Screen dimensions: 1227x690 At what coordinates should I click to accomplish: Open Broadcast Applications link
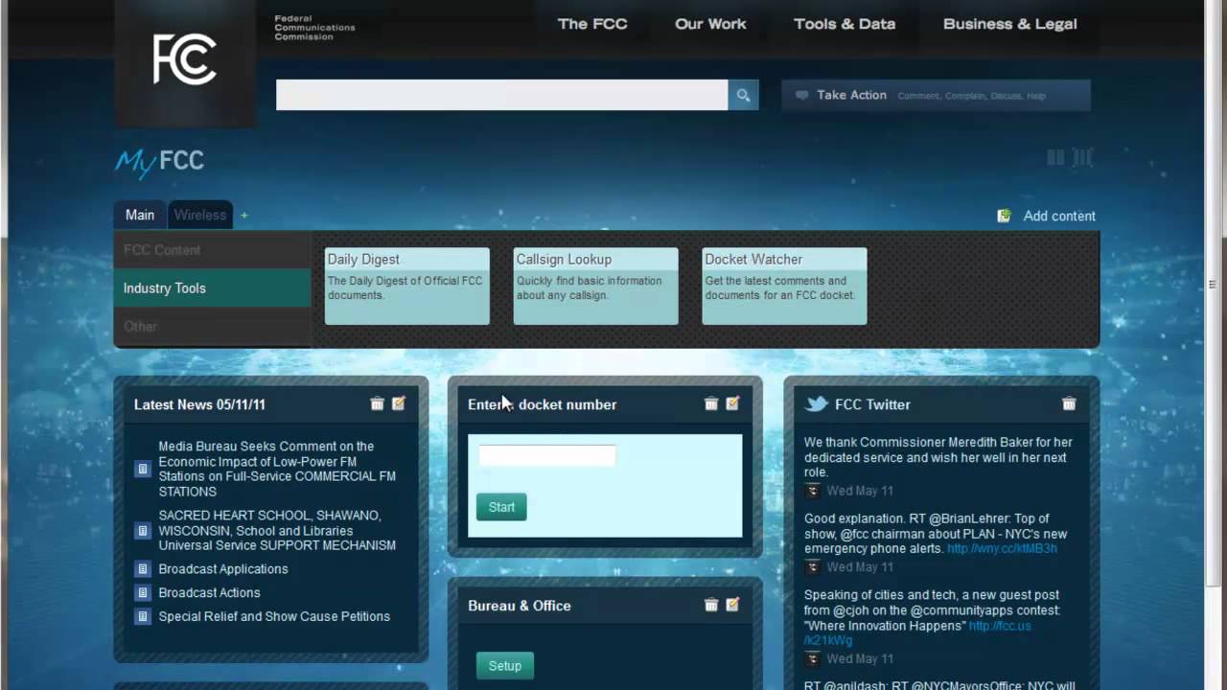[x=223, y=569]
